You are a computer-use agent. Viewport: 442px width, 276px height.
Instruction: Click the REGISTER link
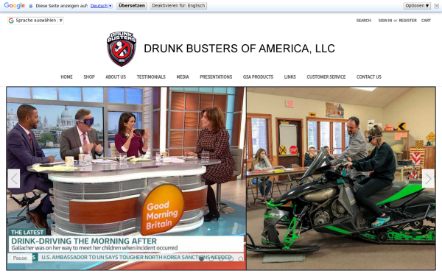pyautogui.click(x=407, y=21)
